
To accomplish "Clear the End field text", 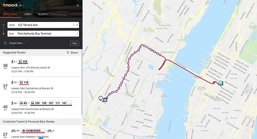I will (x=77, y=34).
